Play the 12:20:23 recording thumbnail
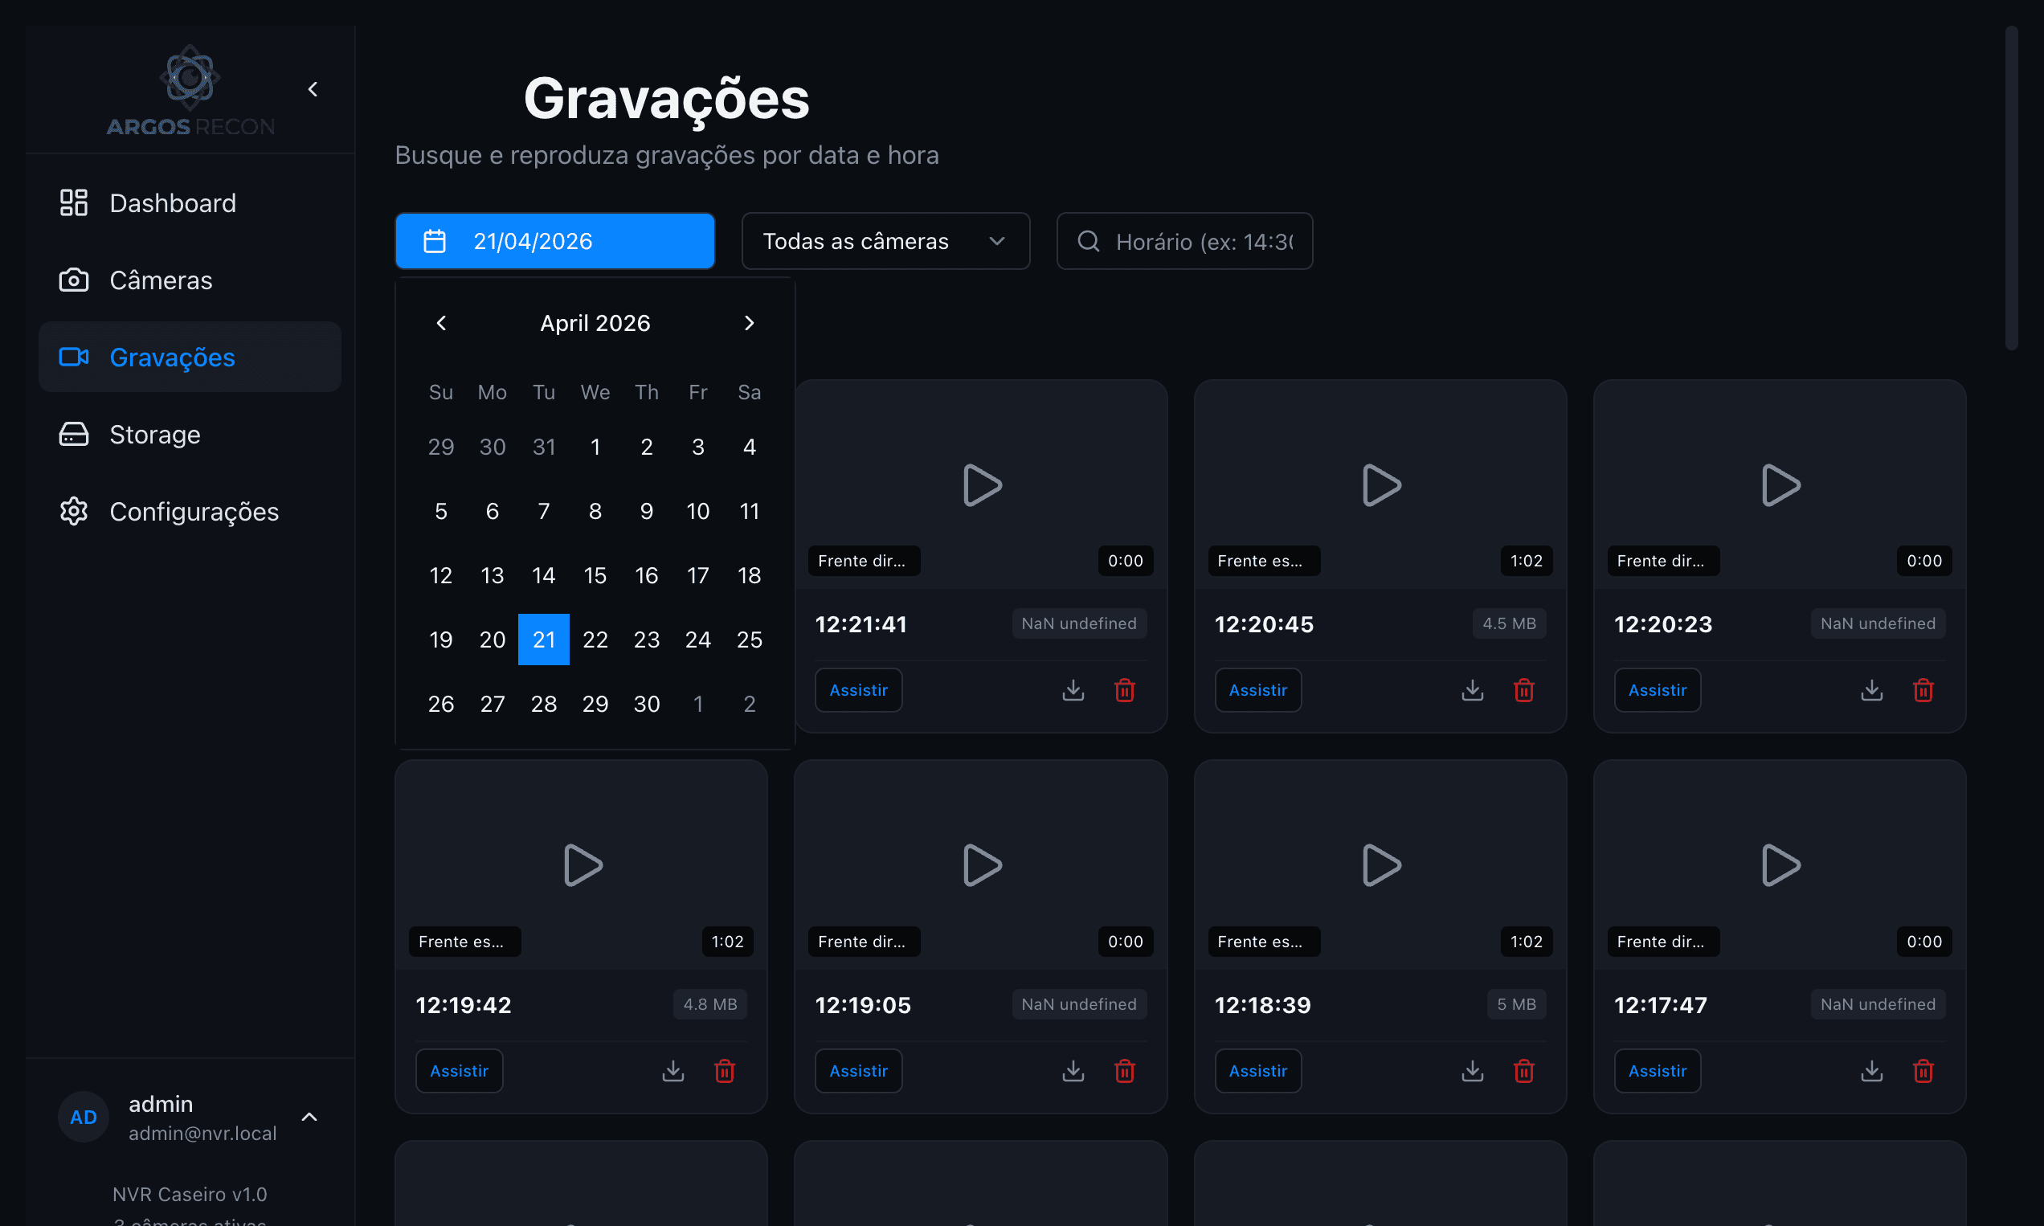This screenshot has height=1226, width=2044. click(1780, 485)
